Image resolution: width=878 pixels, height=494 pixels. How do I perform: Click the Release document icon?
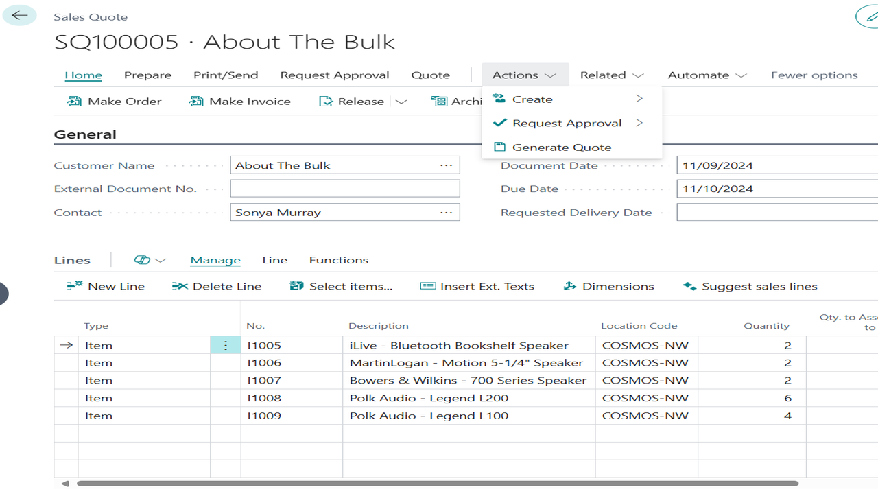[326, 102]
